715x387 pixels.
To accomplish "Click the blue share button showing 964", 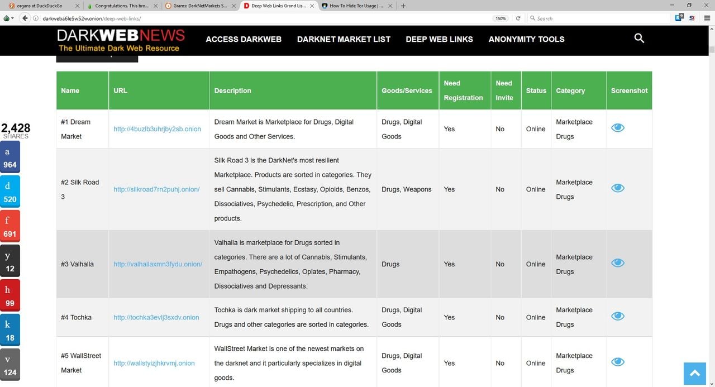I will [x=10, y=158].
